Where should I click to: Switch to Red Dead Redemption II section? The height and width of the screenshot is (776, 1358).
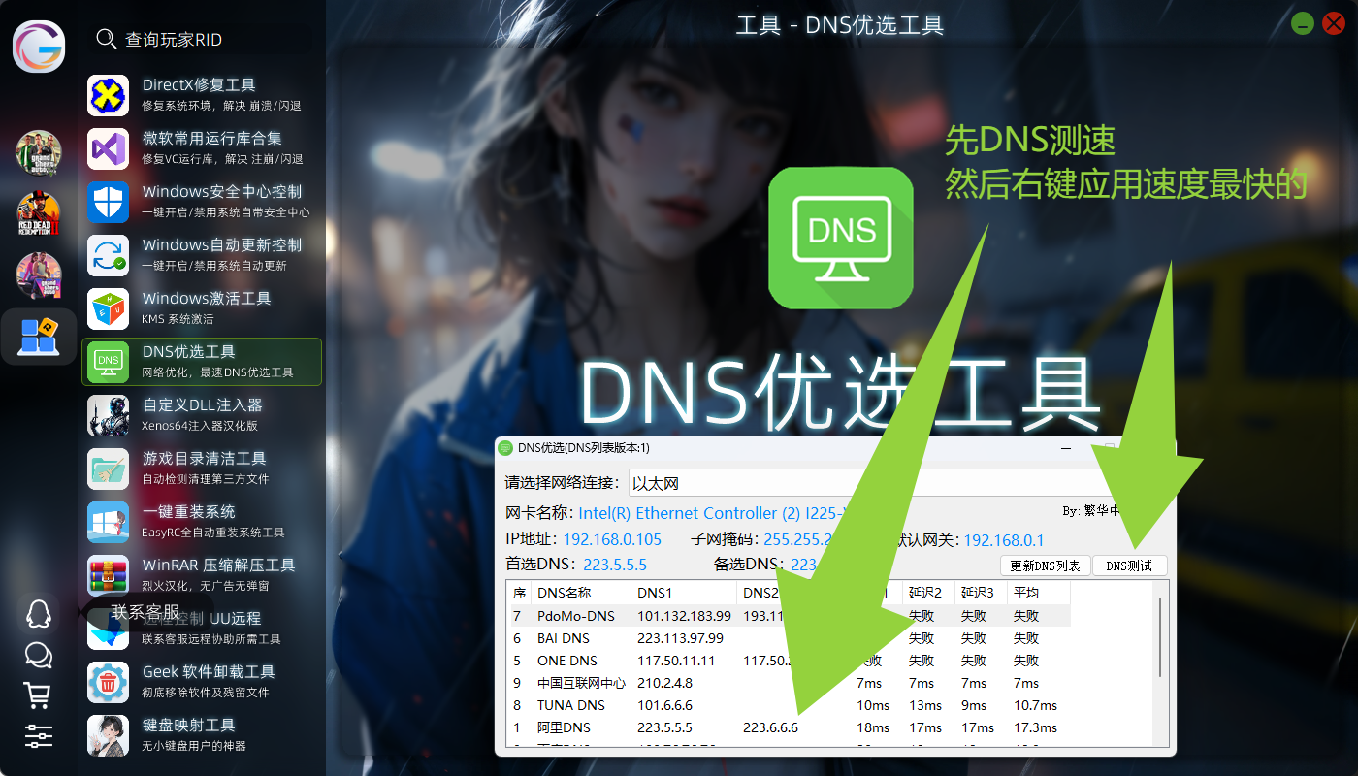pos(39,214)
